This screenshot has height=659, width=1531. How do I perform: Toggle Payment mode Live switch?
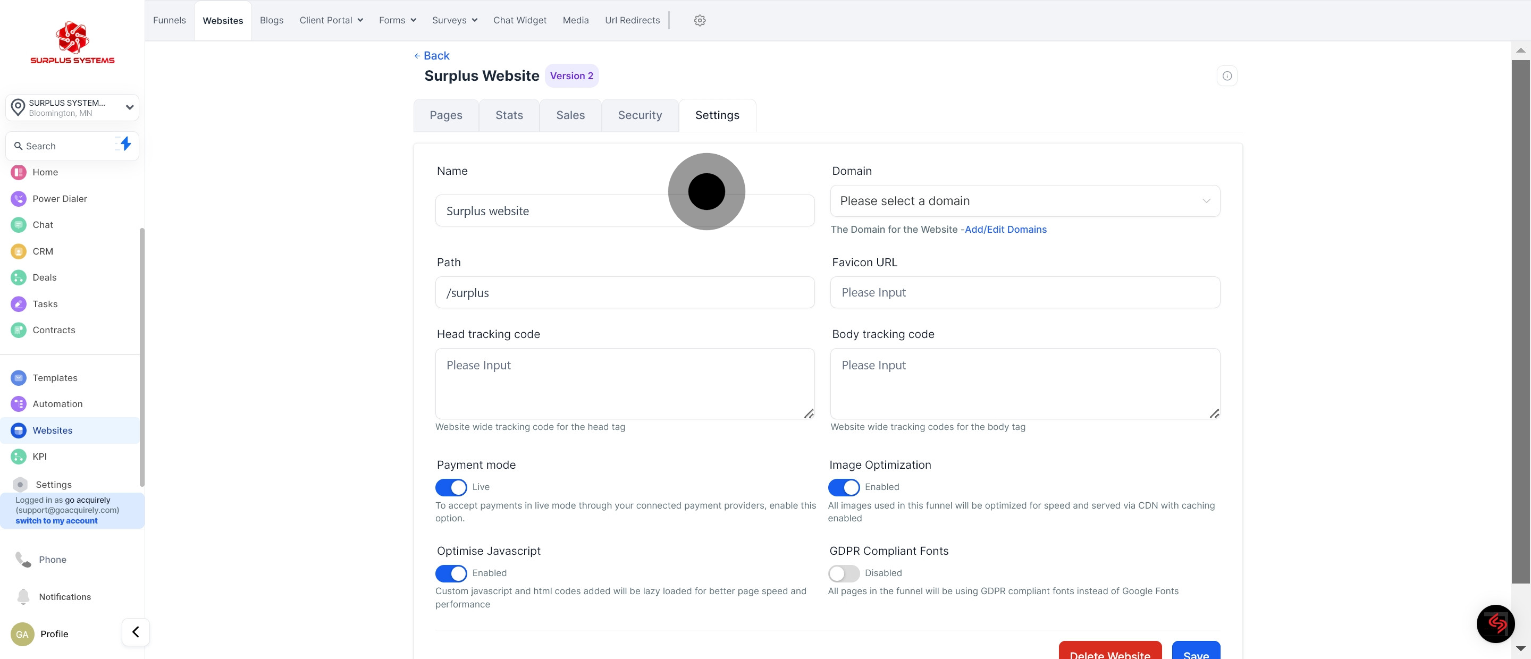point(450,487)
